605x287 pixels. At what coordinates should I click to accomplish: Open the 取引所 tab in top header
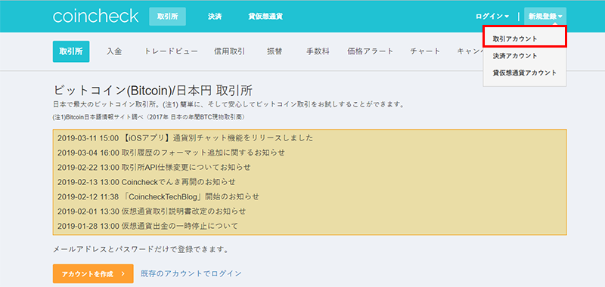pos(167,17)
